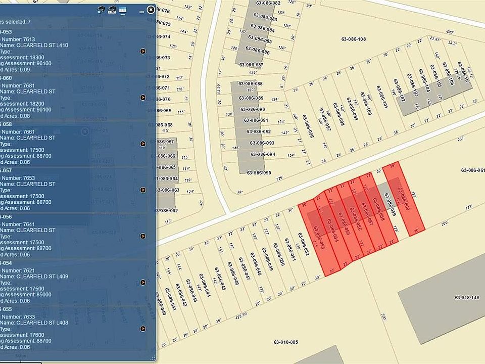Click arrow icon for house number 7633
Viewport: 485px width, 364px height.
point(143,329)
